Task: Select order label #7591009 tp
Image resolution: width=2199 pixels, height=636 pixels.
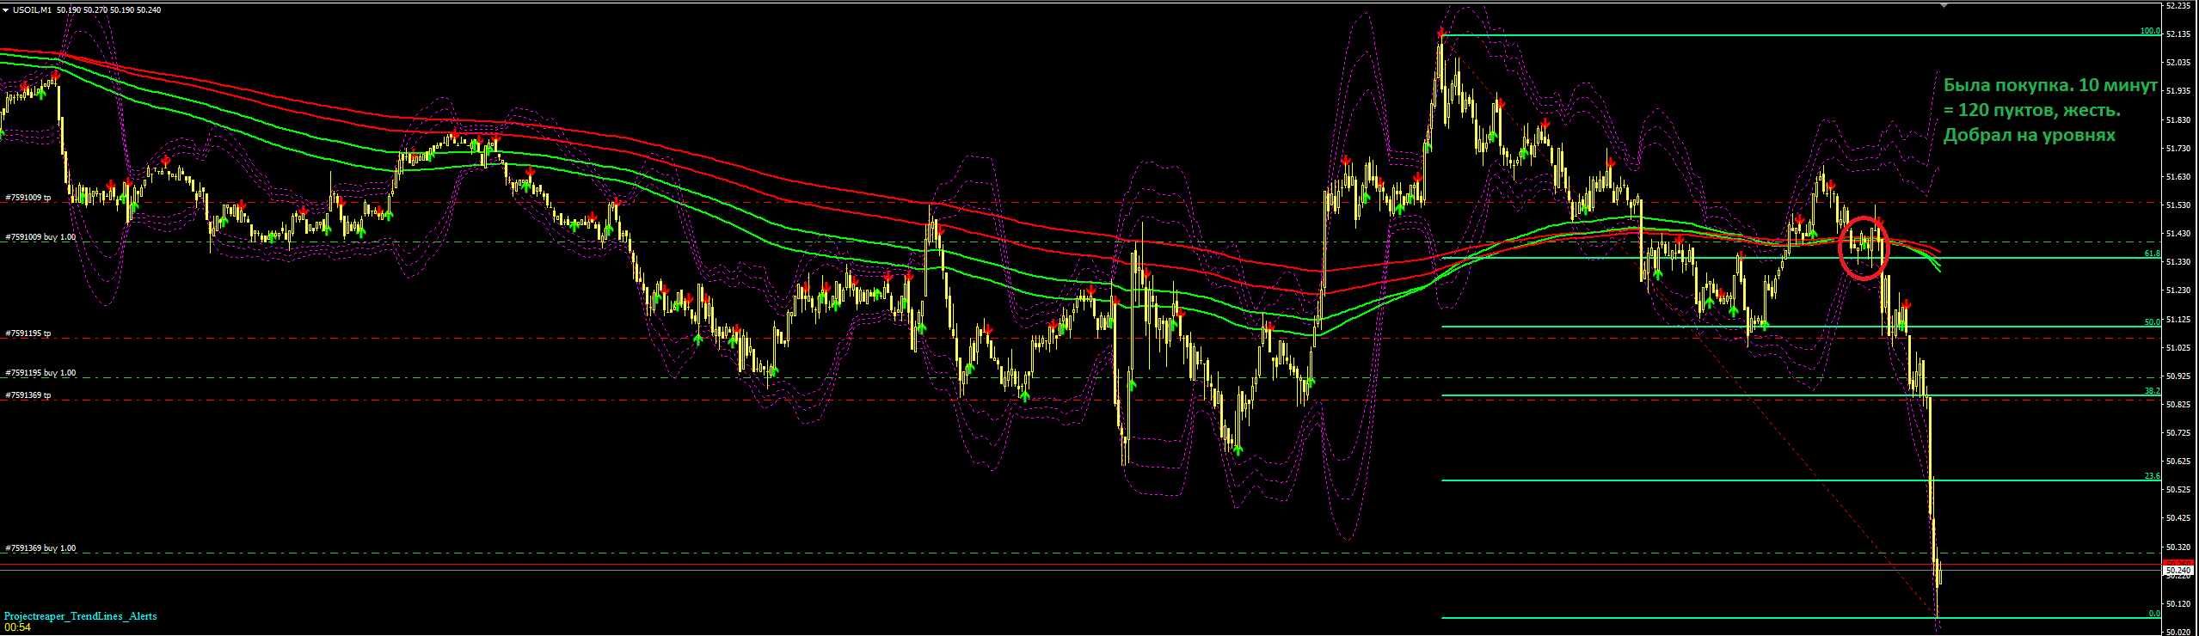Action: pos(28,198)
